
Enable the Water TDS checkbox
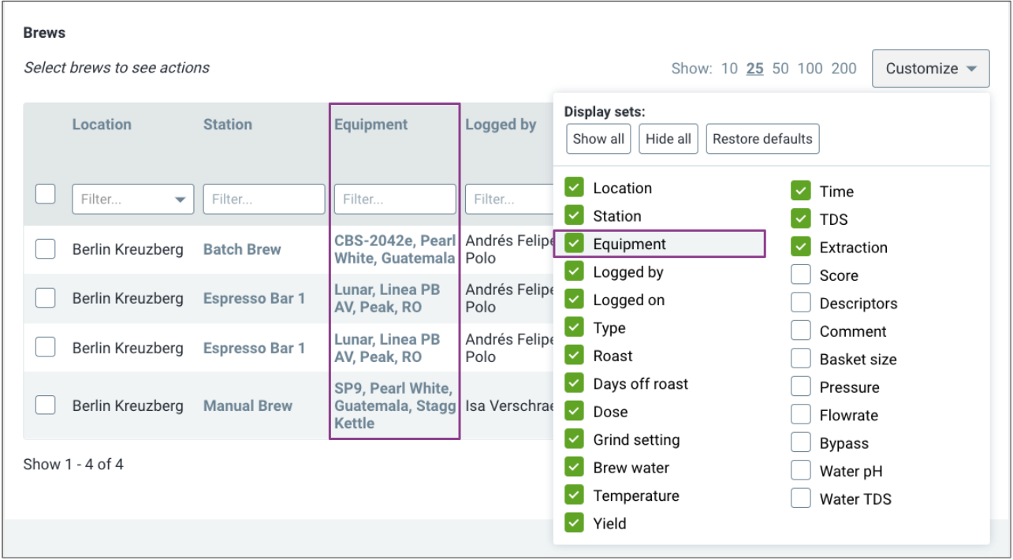[801, 498]
